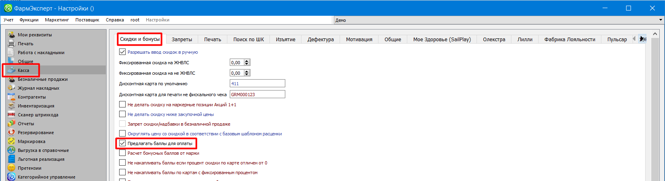Image resolution: width=665 pixels, height=181 pixels.
Task: Open the Маркетинг menu
Action: (x=57, y=20)
